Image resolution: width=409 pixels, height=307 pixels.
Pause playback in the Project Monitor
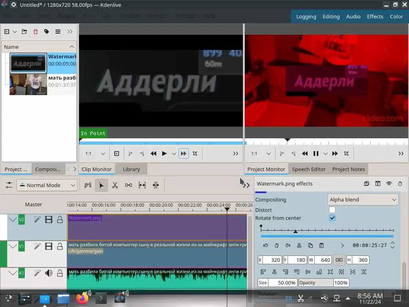pyautogui.click(x=316, y=153)
